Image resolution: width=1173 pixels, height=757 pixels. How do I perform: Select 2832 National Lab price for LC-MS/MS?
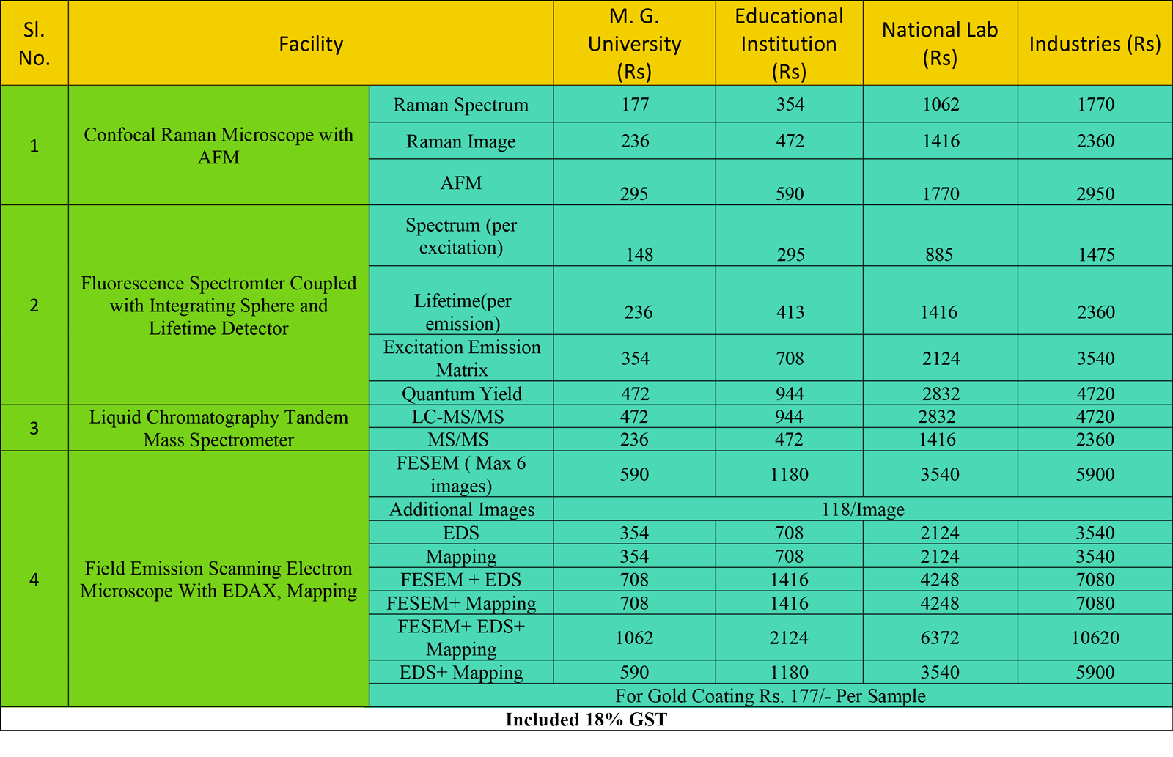pos(941,416)
